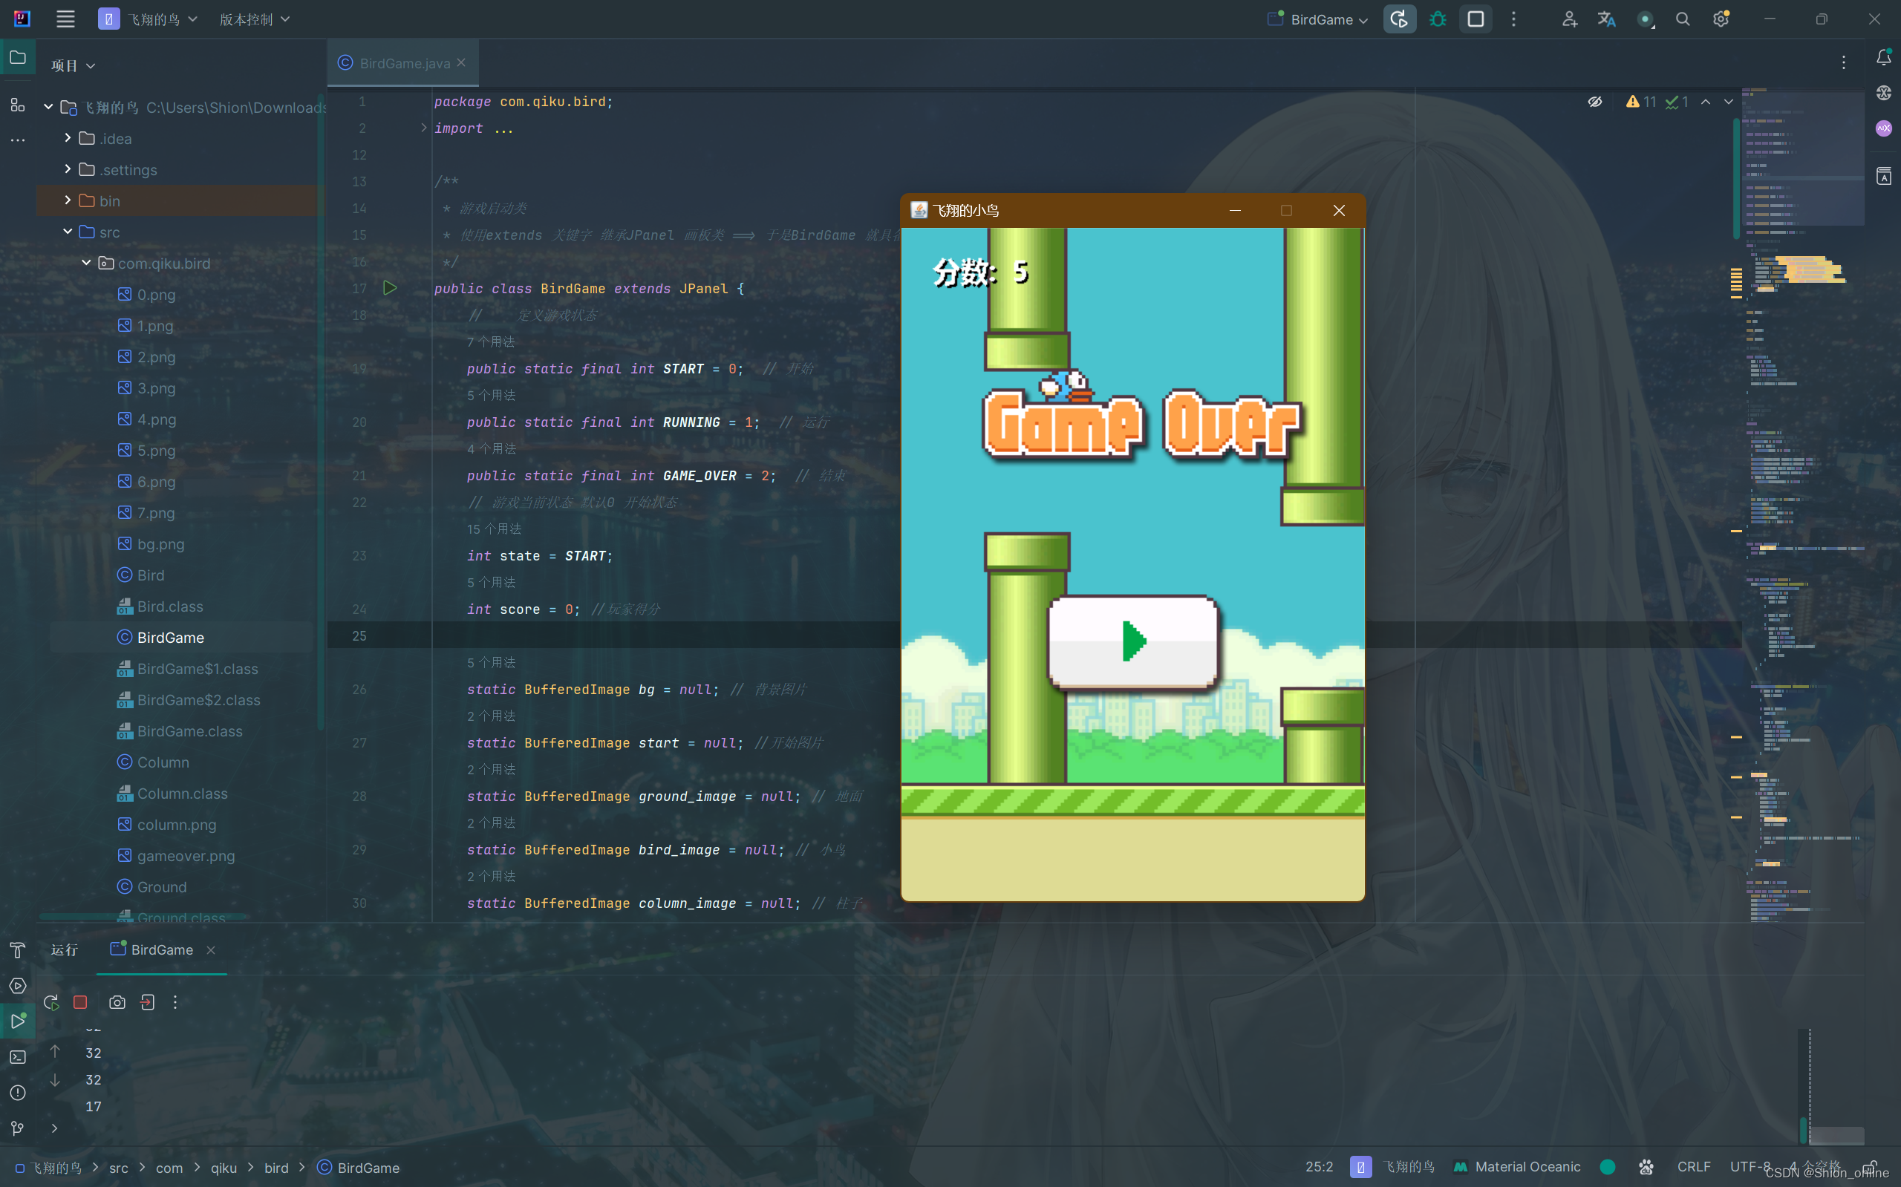Click the Debug bug icon
The image size is (1901, 1187).
pyautogui.click(x=1438, y=19)
